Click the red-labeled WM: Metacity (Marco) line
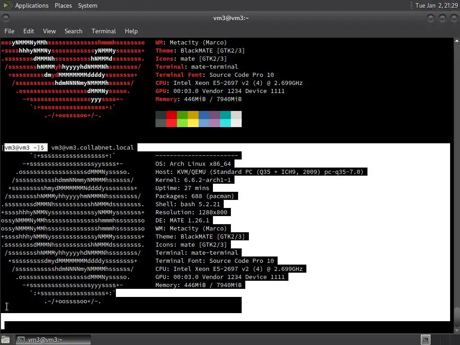The height and width of the screenshot is (345, 460). tap(191, 43)
